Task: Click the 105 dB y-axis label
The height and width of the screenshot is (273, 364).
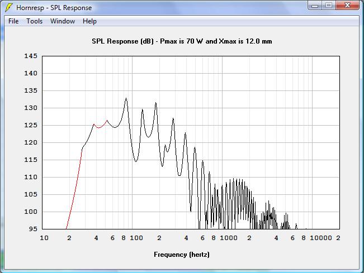Action: [x=31, y=194]
